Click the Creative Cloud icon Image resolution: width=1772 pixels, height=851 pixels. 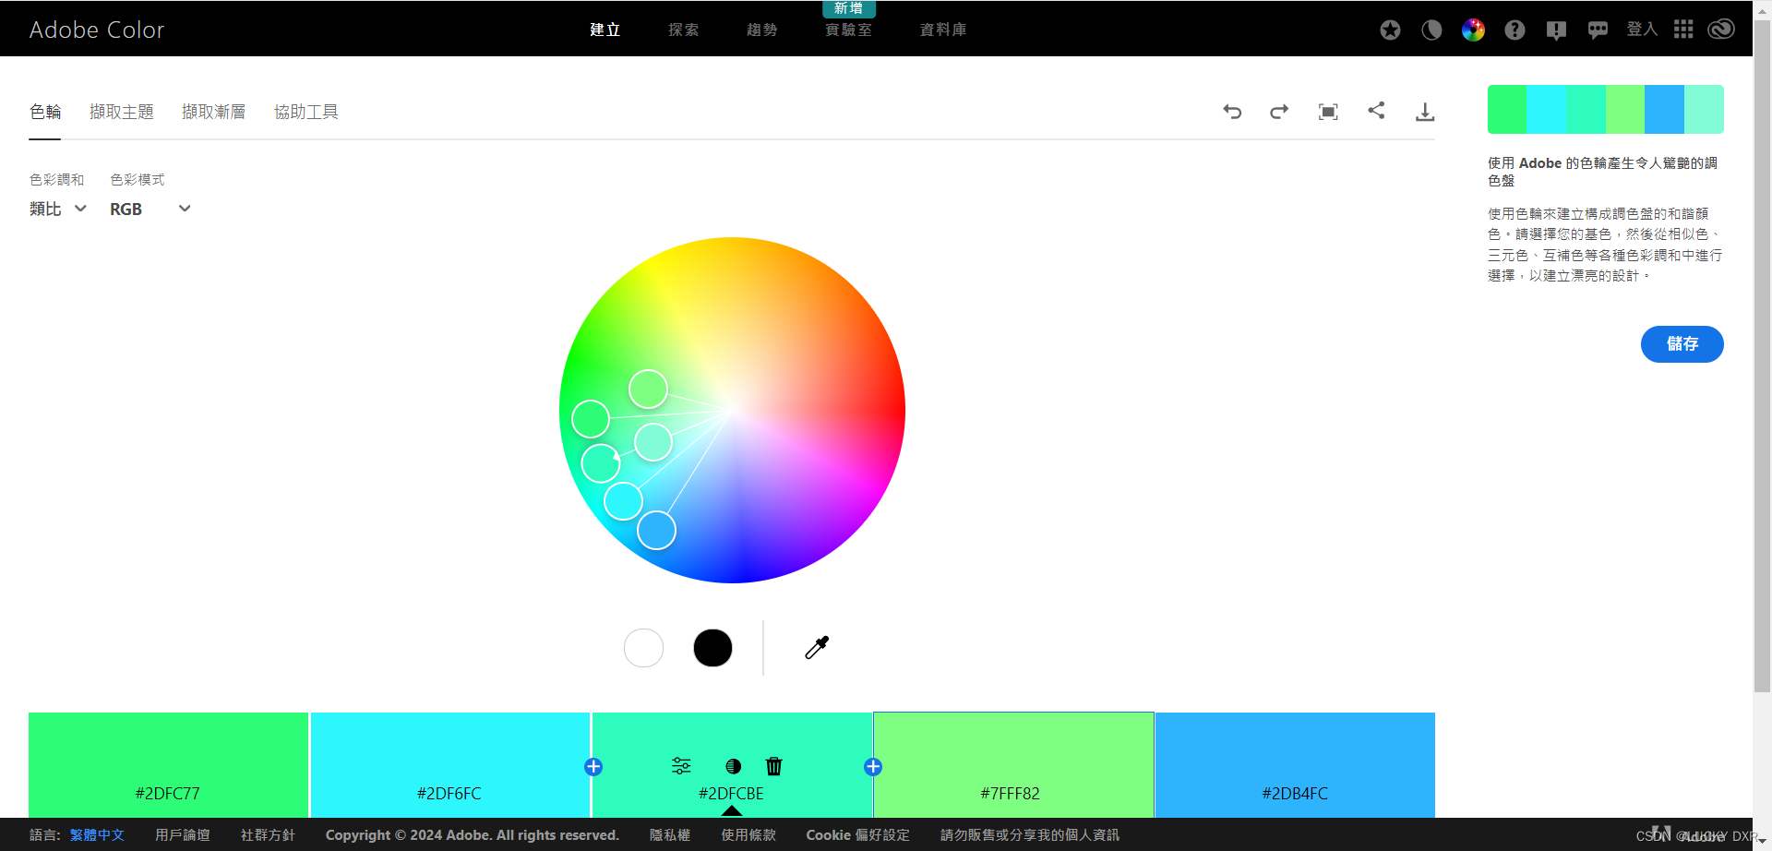1721,30
